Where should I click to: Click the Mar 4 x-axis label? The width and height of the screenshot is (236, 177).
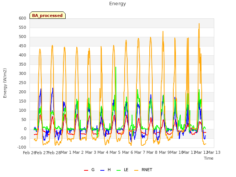tap(103, 152)
